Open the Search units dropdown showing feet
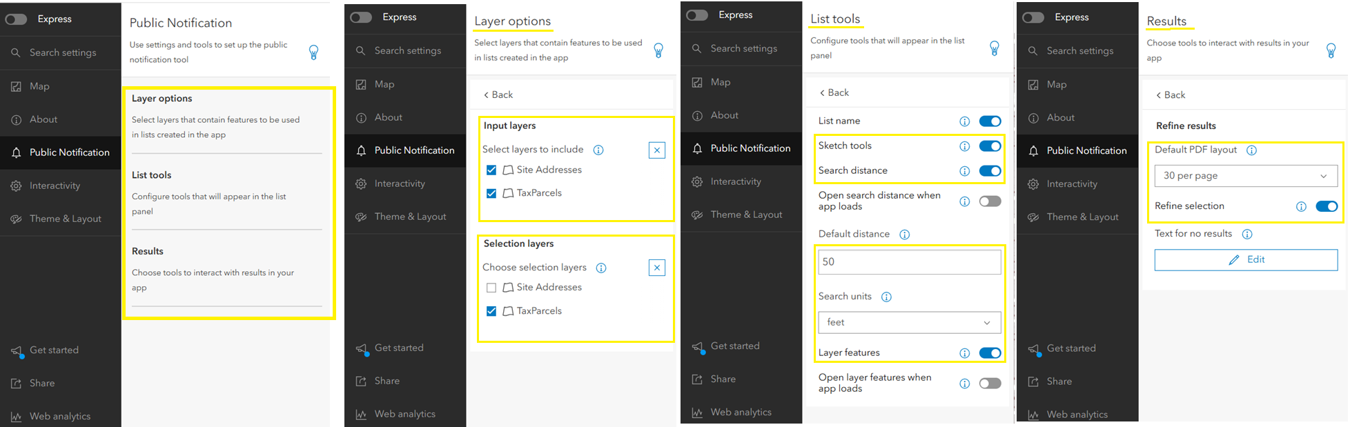Image resolution: width=1350 pixels, height=427 pixels. (909, 322)
